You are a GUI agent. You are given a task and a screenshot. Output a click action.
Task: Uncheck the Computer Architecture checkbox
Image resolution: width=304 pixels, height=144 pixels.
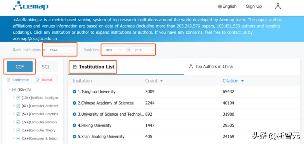(x=18, y=106)
